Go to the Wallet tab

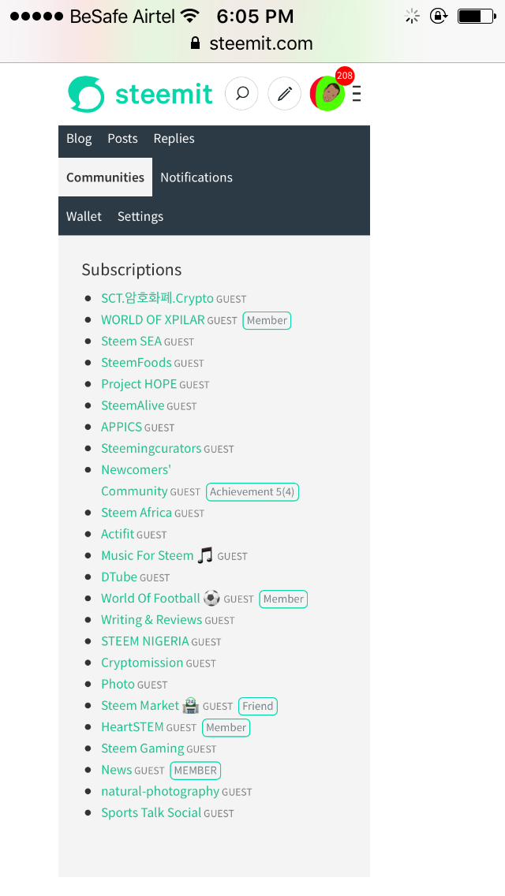(84, 216)
